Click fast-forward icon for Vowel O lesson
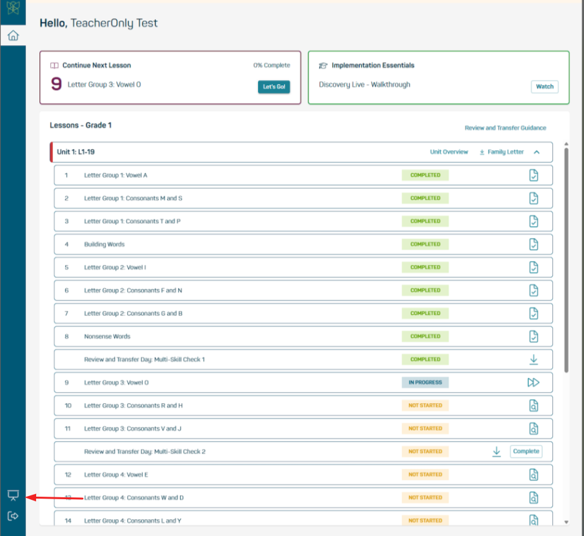The image size is (584, 536). [x=533, y=382]
